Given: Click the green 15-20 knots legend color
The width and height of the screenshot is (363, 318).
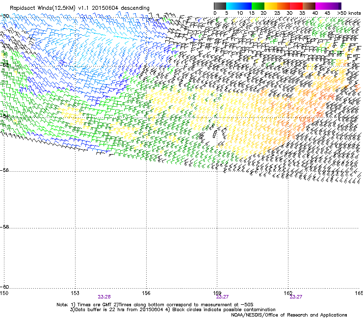Looking at the screenshot, I should pos(258,6).
